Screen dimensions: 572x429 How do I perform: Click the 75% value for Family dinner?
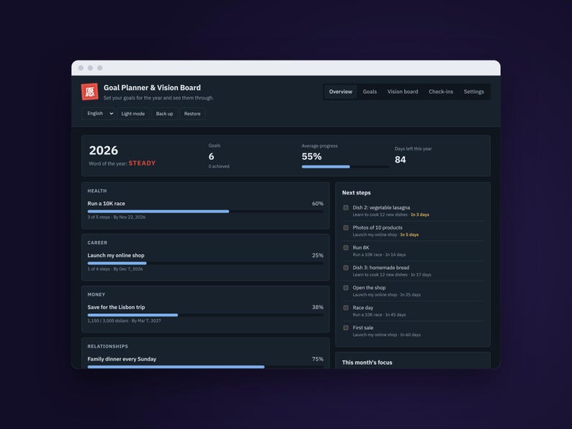coord(318,359)
